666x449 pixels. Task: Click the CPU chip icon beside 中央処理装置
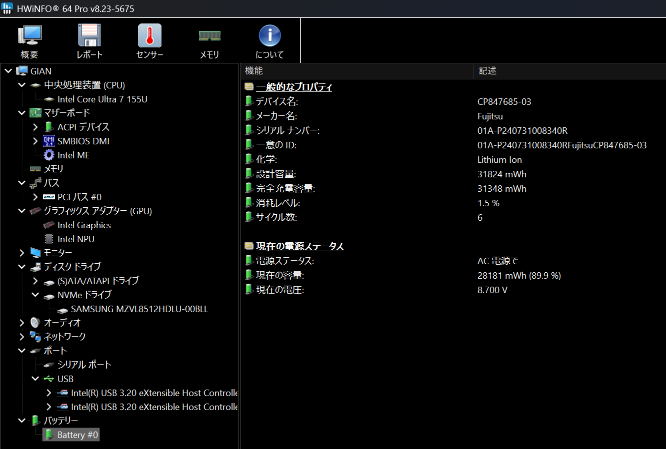pyautogui.click(x=35, y=85)
